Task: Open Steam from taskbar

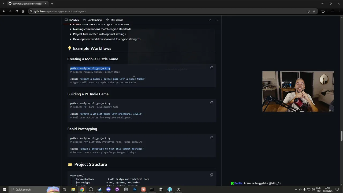Action: 99,190
